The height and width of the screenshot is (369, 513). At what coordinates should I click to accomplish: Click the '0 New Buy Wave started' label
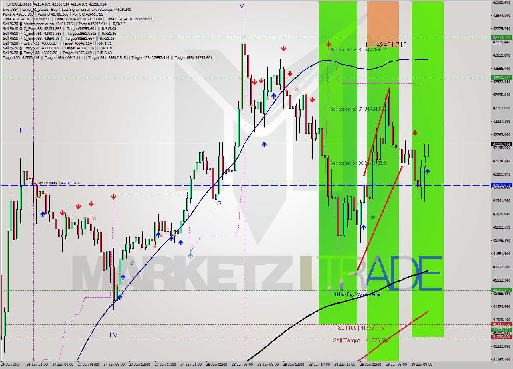357,294
